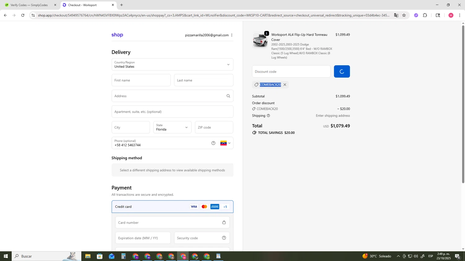Open the Chrome three-dot menu
The width and height of the screenshot is (465, 261).
tap(460, 15)
